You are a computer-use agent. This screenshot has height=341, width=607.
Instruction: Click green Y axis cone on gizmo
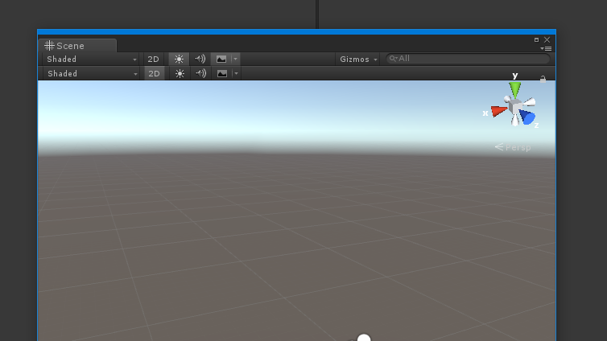pyautogui.click(x=515, y=90)
